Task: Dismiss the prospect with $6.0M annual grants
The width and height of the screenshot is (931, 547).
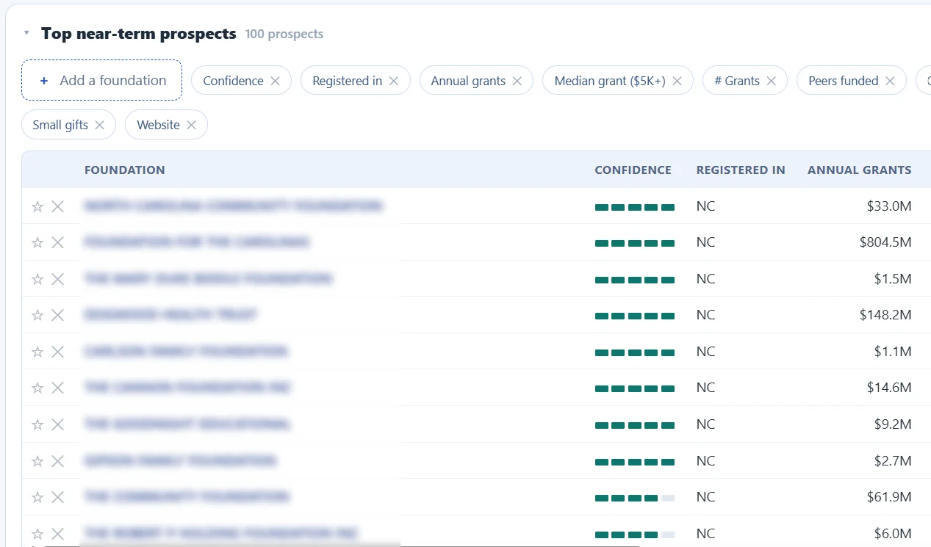Action: pyautogui.click(x=58, y=534)
